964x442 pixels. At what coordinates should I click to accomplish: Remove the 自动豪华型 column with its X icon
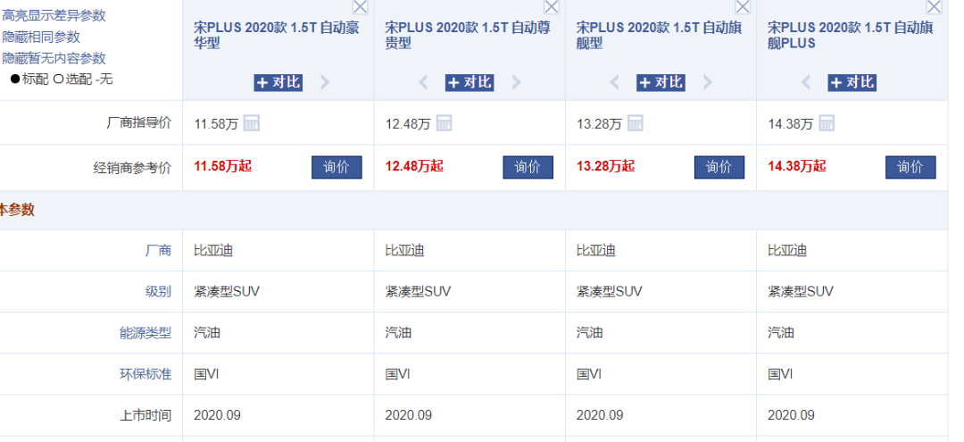(361, 6)
